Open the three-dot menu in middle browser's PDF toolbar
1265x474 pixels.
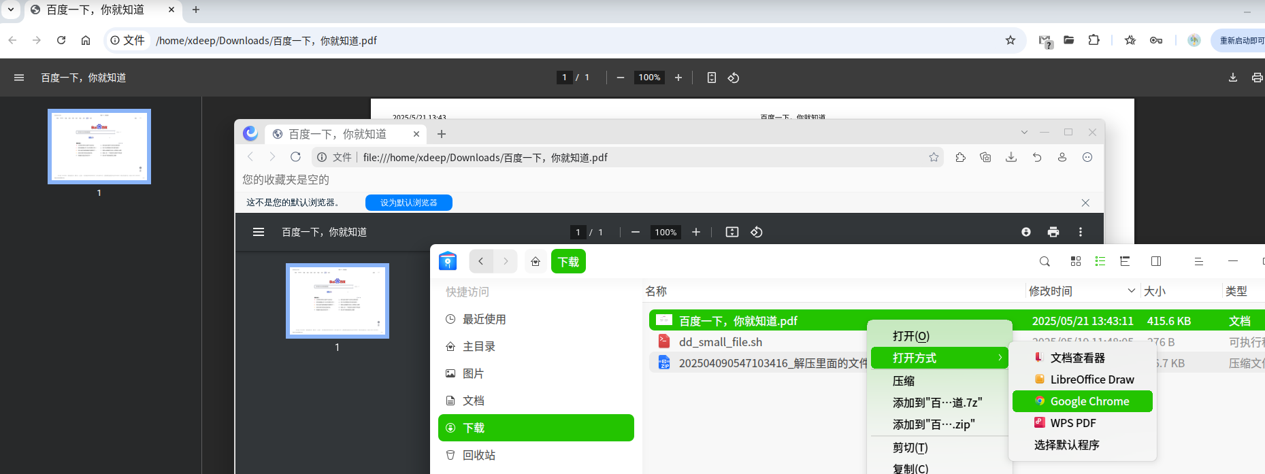pos(1081,232)
